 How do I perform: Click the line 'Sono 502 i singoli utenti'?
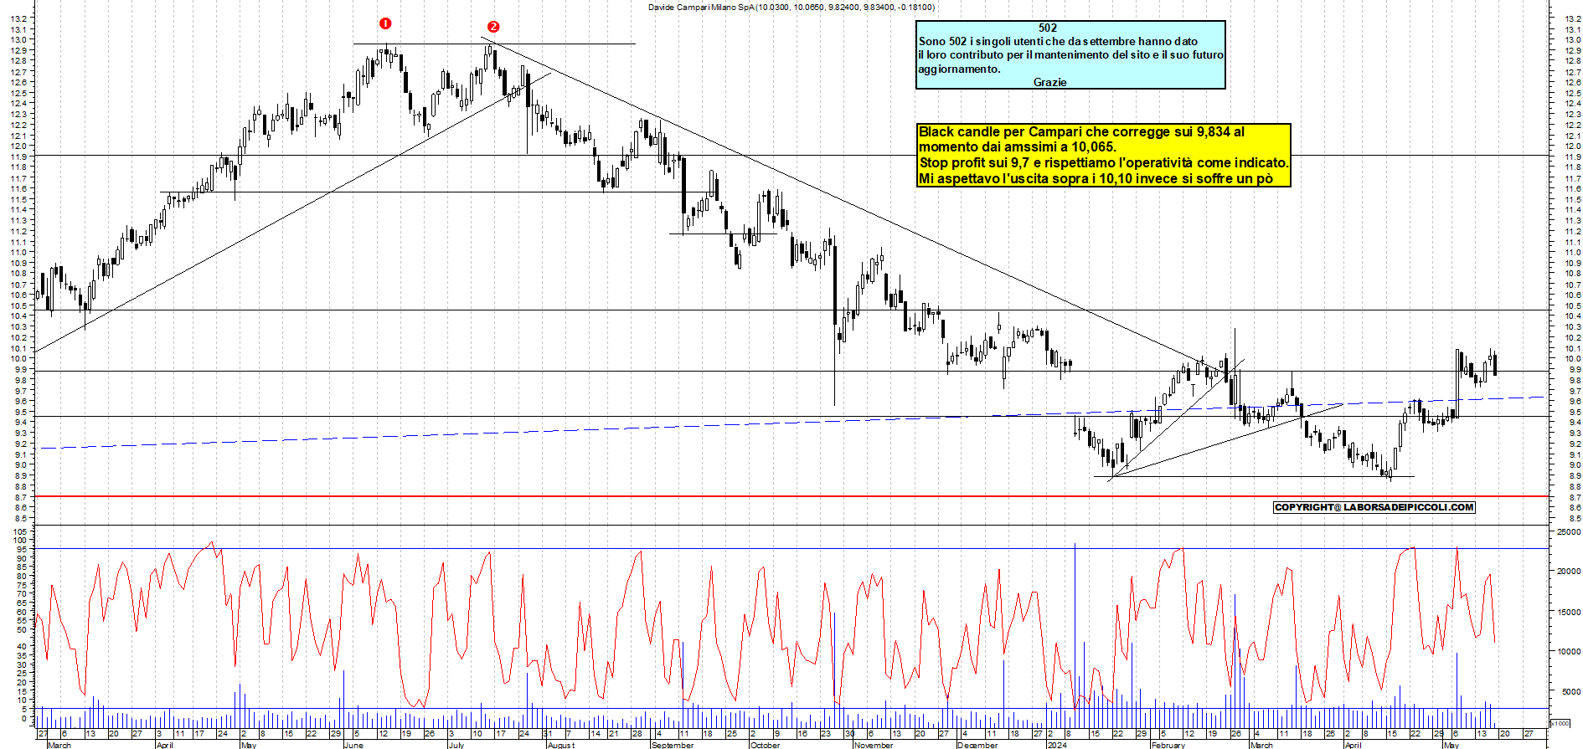(x=1058, y=41)
